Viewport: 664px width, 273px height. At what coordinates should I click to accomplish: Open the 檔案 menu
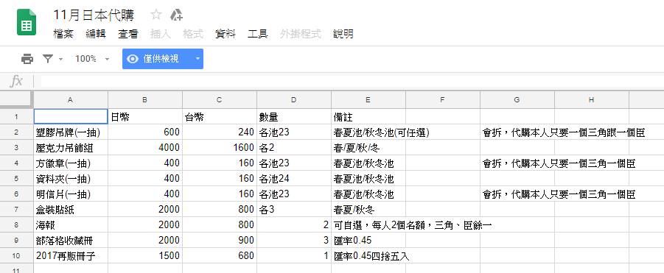coord(63,35)
